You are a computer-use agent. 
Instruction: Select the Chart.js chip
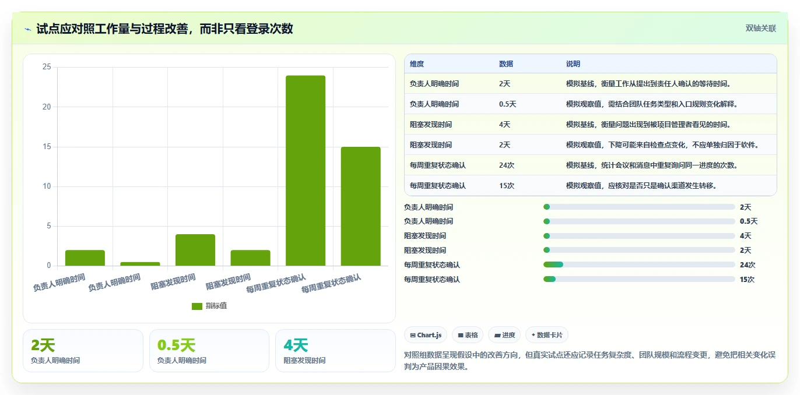pos(426,335)
